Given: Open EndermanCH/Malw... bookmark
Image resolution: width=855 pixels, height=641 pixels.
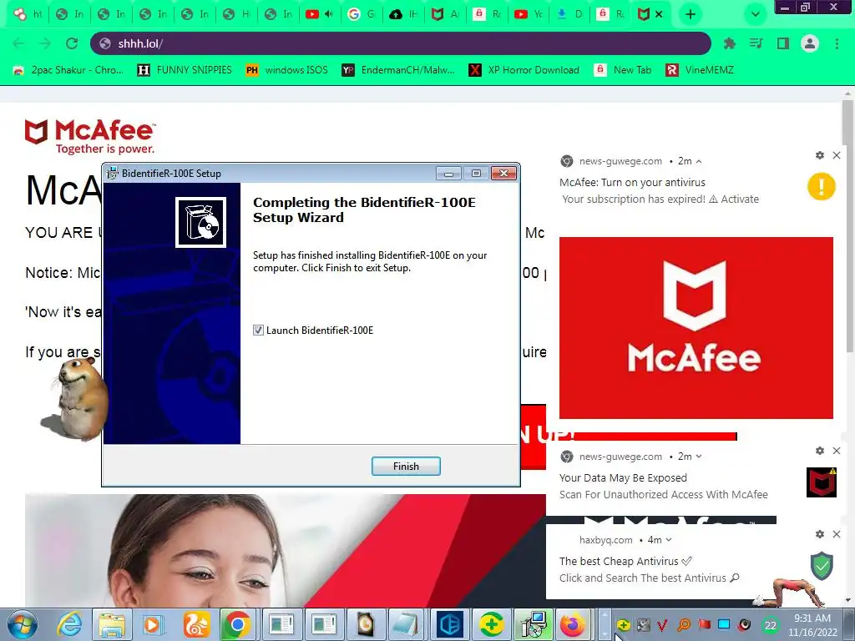Looking at the screenshot, I should pyautogui.click(x=398, y=70).
